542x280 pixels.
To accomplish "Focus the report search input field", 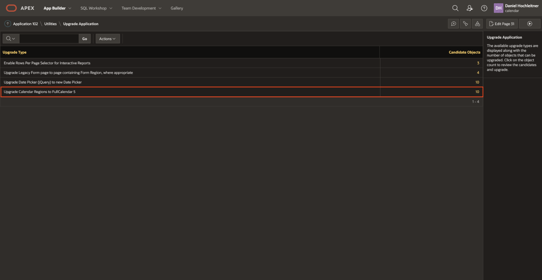I will click(49, 39).
